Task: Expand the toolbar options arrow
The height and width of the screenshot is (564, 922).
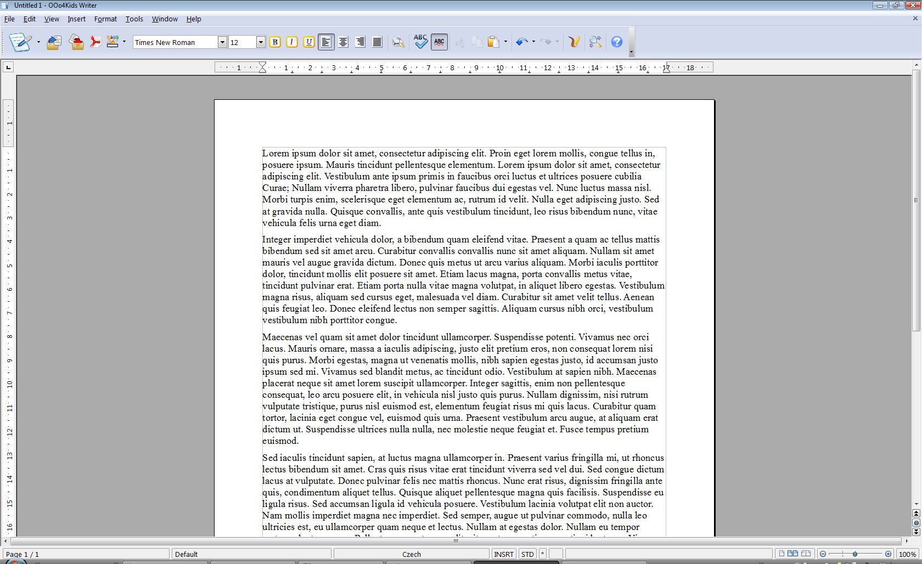Action: coord(632,53)
